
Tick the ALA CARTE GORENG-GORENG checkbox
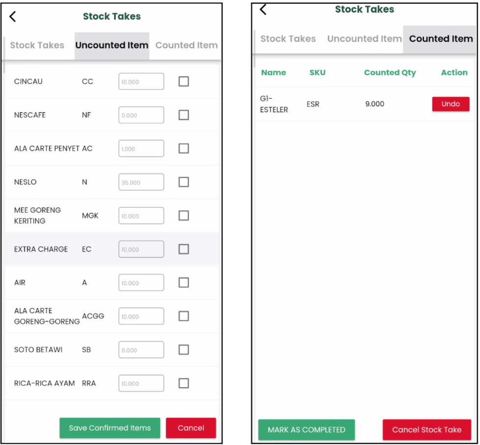tap(183, 316)
